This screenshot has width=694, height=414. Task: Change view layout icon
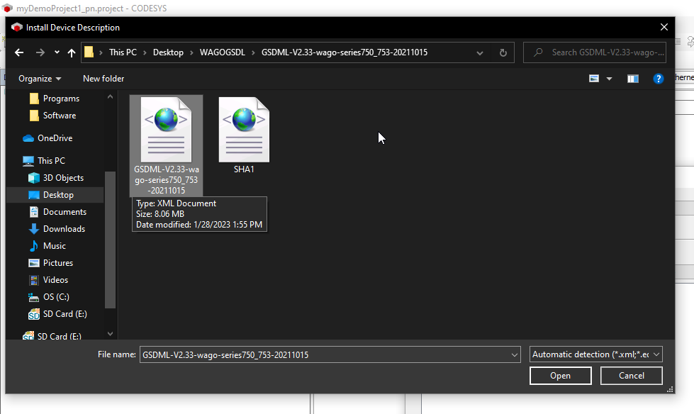[x=594, y=79]
